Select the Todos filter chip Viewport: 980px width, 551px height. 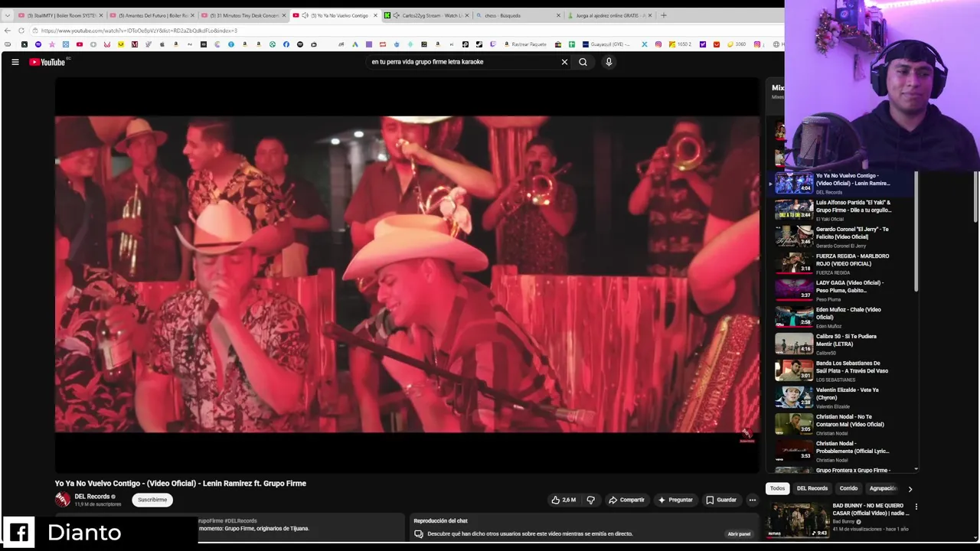(x=777, y=488)
